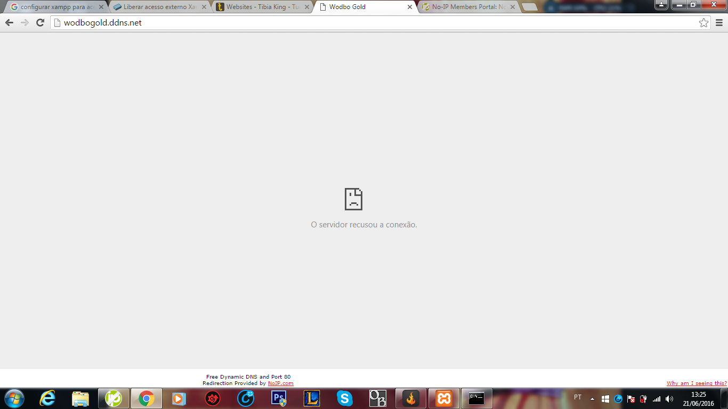Open the Chrome user profile button
The image size is (728, 409).
pos(661,5)
